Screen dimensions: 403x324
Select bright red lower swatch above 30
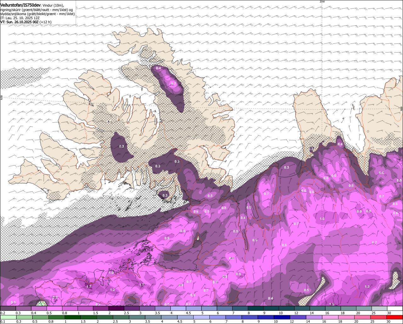pyautogui.click(x=395, y=317)
